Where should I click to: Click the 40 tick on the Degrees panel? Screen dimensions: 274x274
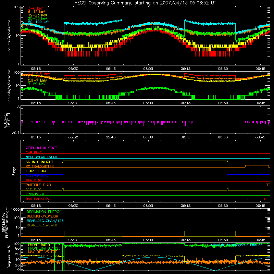[x=17, y=260]
